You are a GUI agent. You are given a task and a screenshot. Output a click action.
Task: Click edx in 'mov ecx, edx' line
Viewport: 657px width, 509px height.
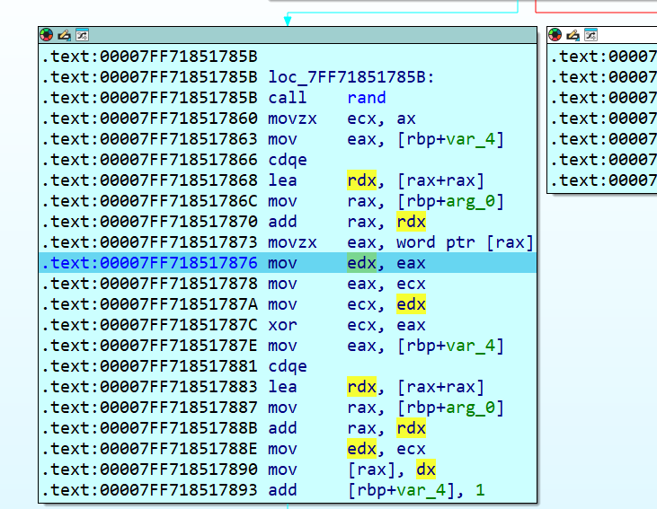coord(411,304)
